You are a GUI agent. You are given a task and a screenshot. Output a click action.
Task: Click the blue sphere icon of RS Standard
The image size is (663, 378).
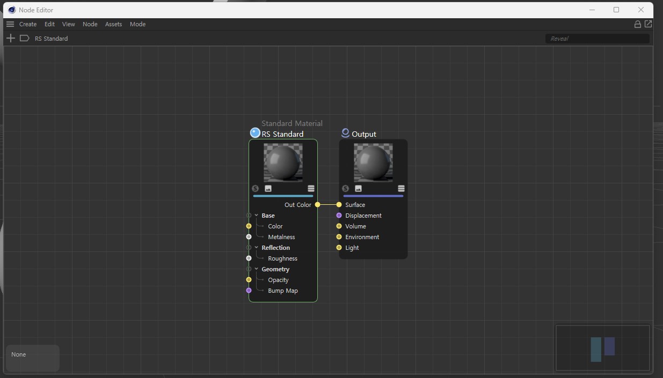(x=255, y=133)
